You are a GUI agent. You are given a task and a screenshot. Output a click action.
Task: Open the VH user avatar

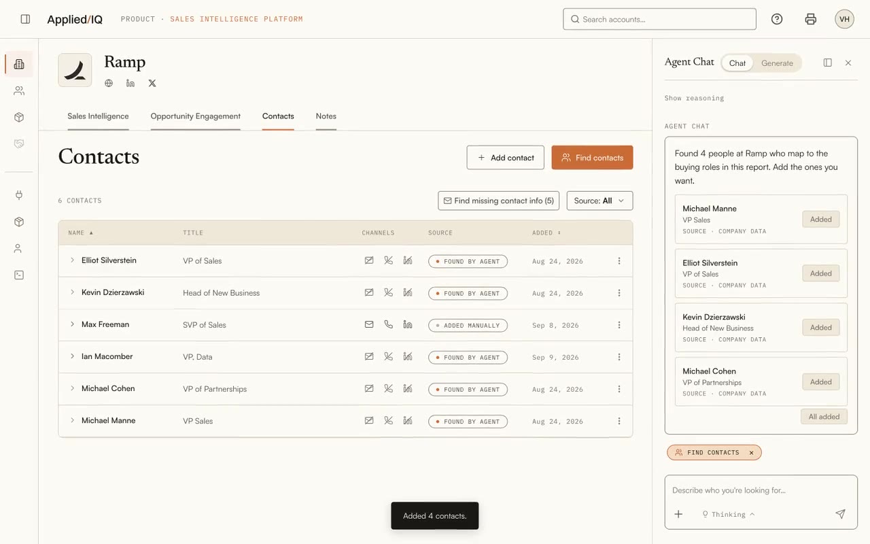coord(844,19)
